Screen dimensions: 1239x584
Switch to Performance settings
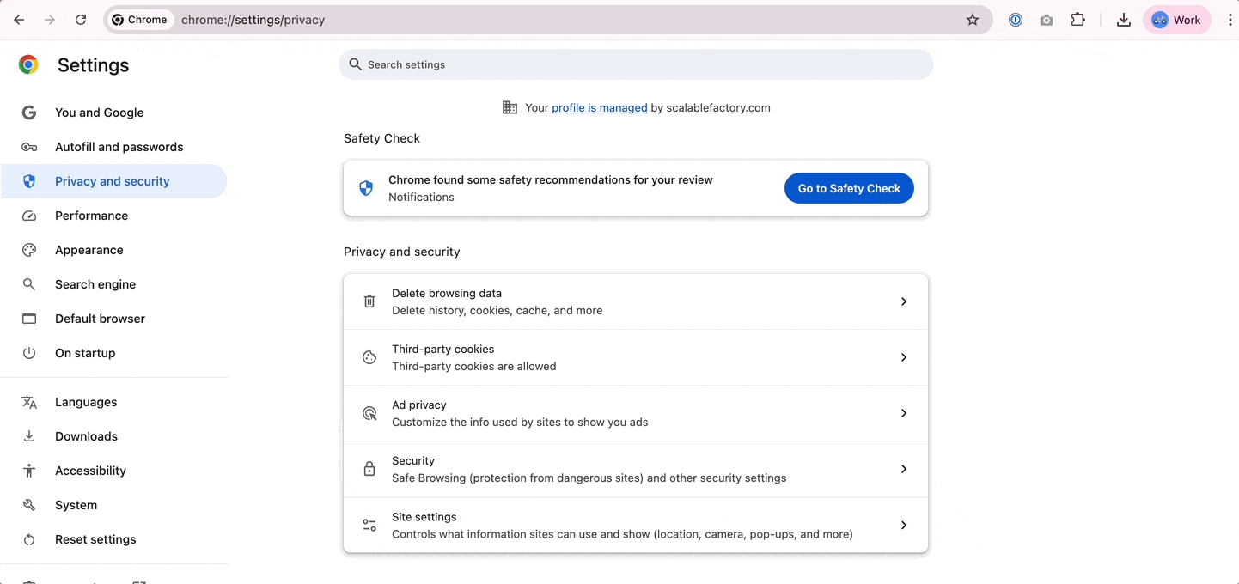pyautogui.click(x=91, y=216)
